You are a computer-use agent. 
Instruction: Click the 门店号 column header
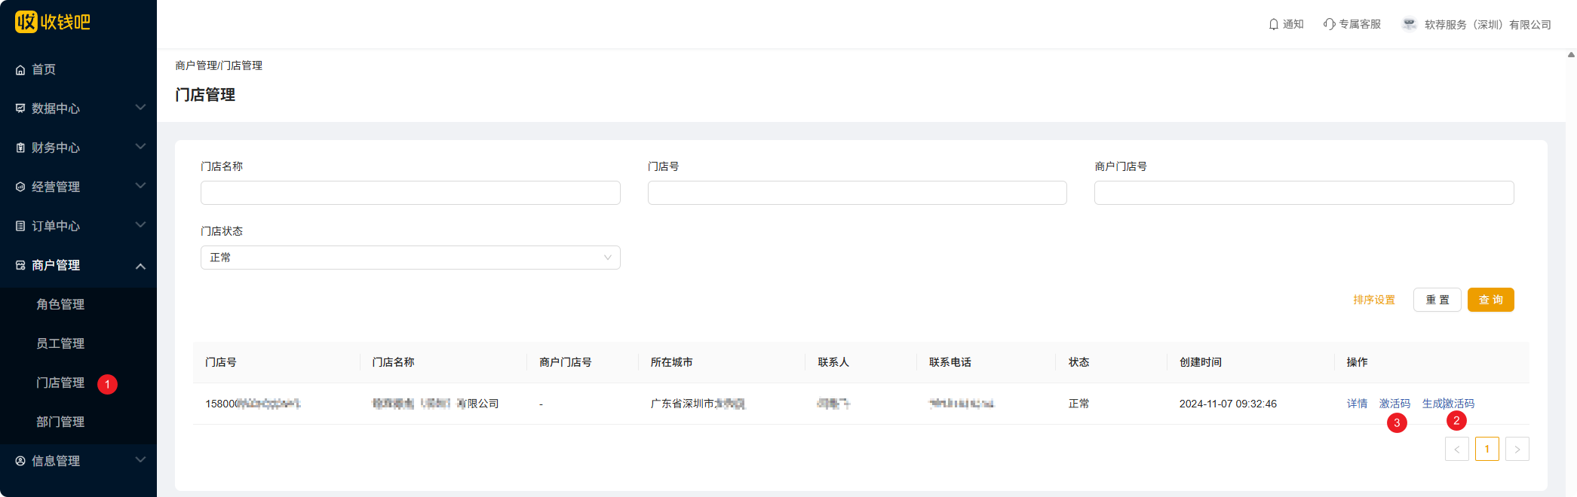coord(221,362)
